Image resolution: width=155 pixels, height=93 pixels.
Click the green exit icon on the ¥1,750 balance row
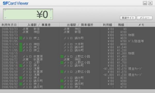62,63
